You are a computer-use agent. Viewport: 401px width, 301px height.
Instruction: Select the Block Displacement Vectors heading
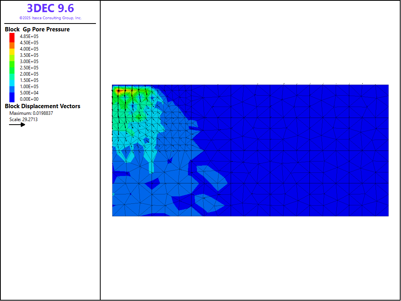(x=42, y=106)
